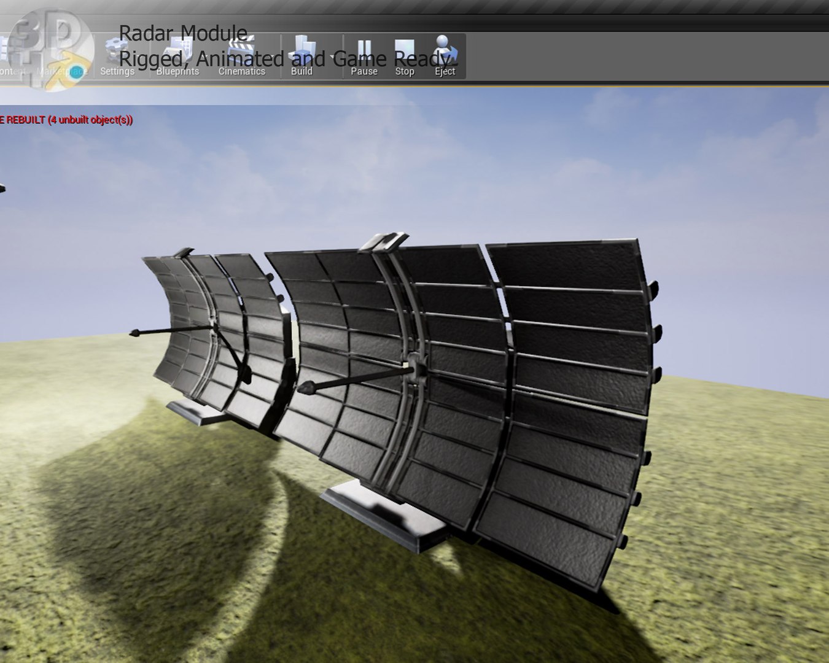Stop the play session
This screenshot has width=829, height=663.
click(405, 56)
